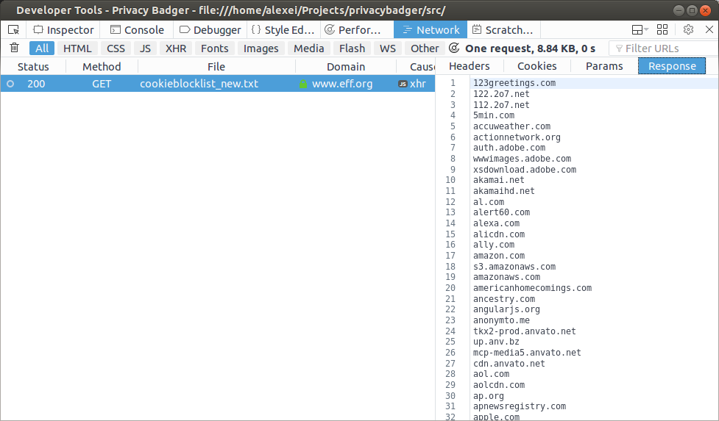Click line akamai.net in response
Viewport: 719px width, 421px height.
click(498, 180)
